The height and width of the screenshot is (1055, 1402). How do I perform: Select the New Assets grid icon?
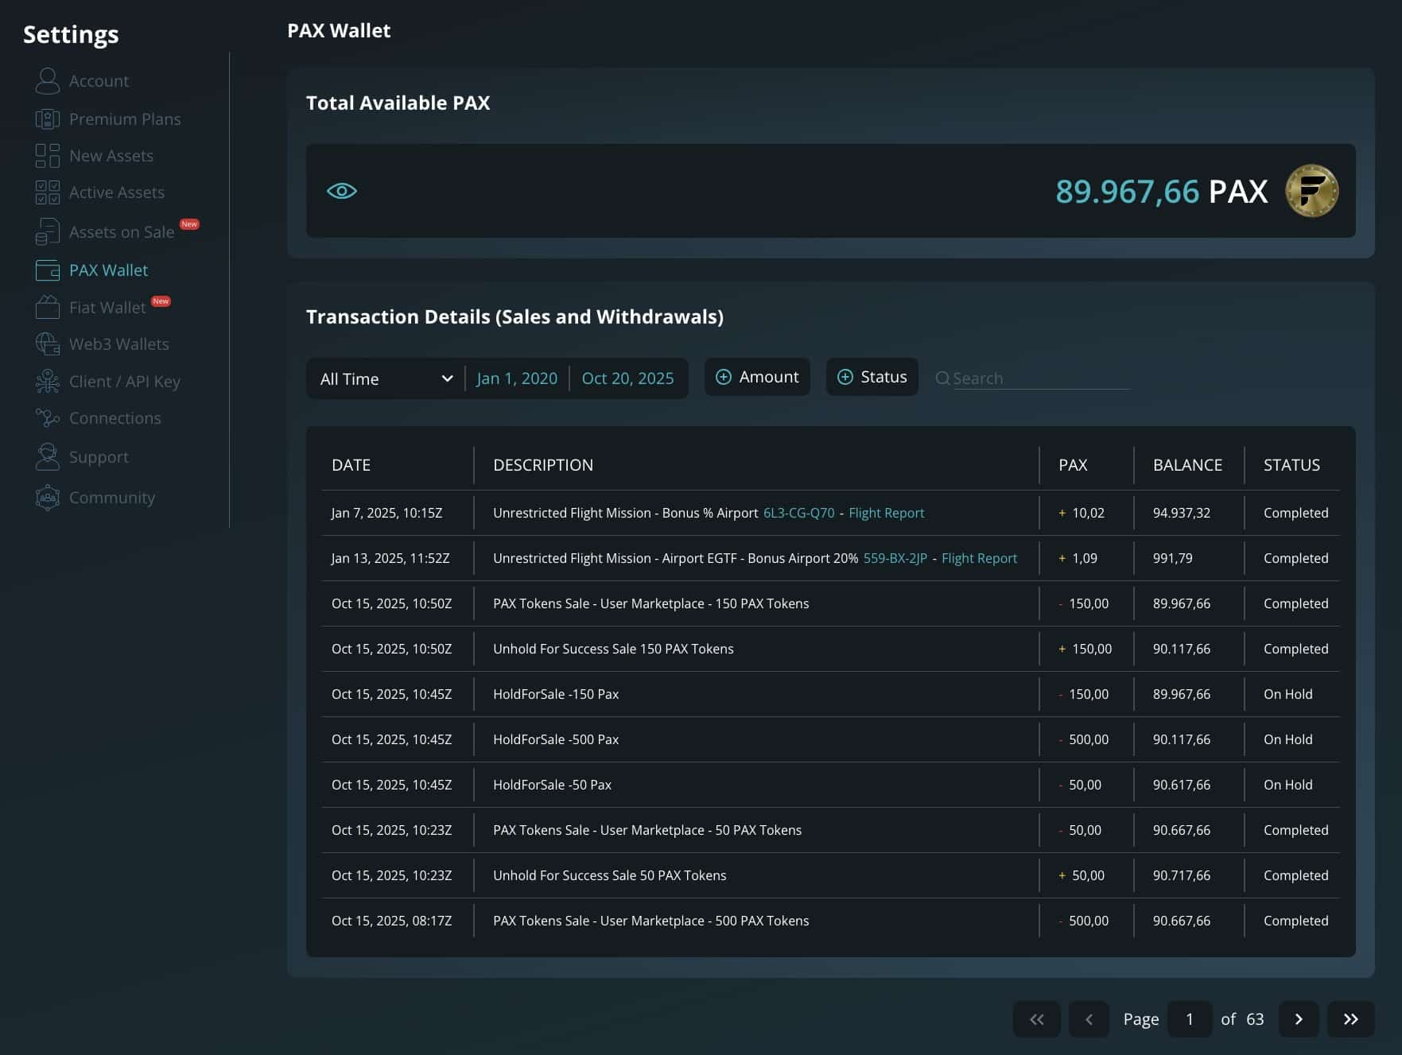(x=48, y=156)
